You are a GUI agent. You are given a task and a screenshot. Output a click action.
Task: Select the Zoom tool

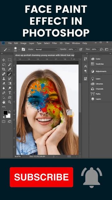tap(10, 102)
